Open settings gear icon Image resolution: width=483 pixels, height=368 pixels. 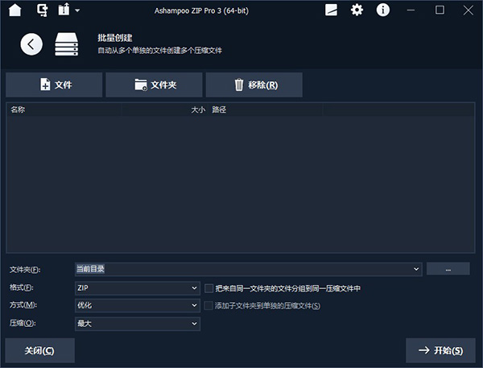tap(357, 10)
